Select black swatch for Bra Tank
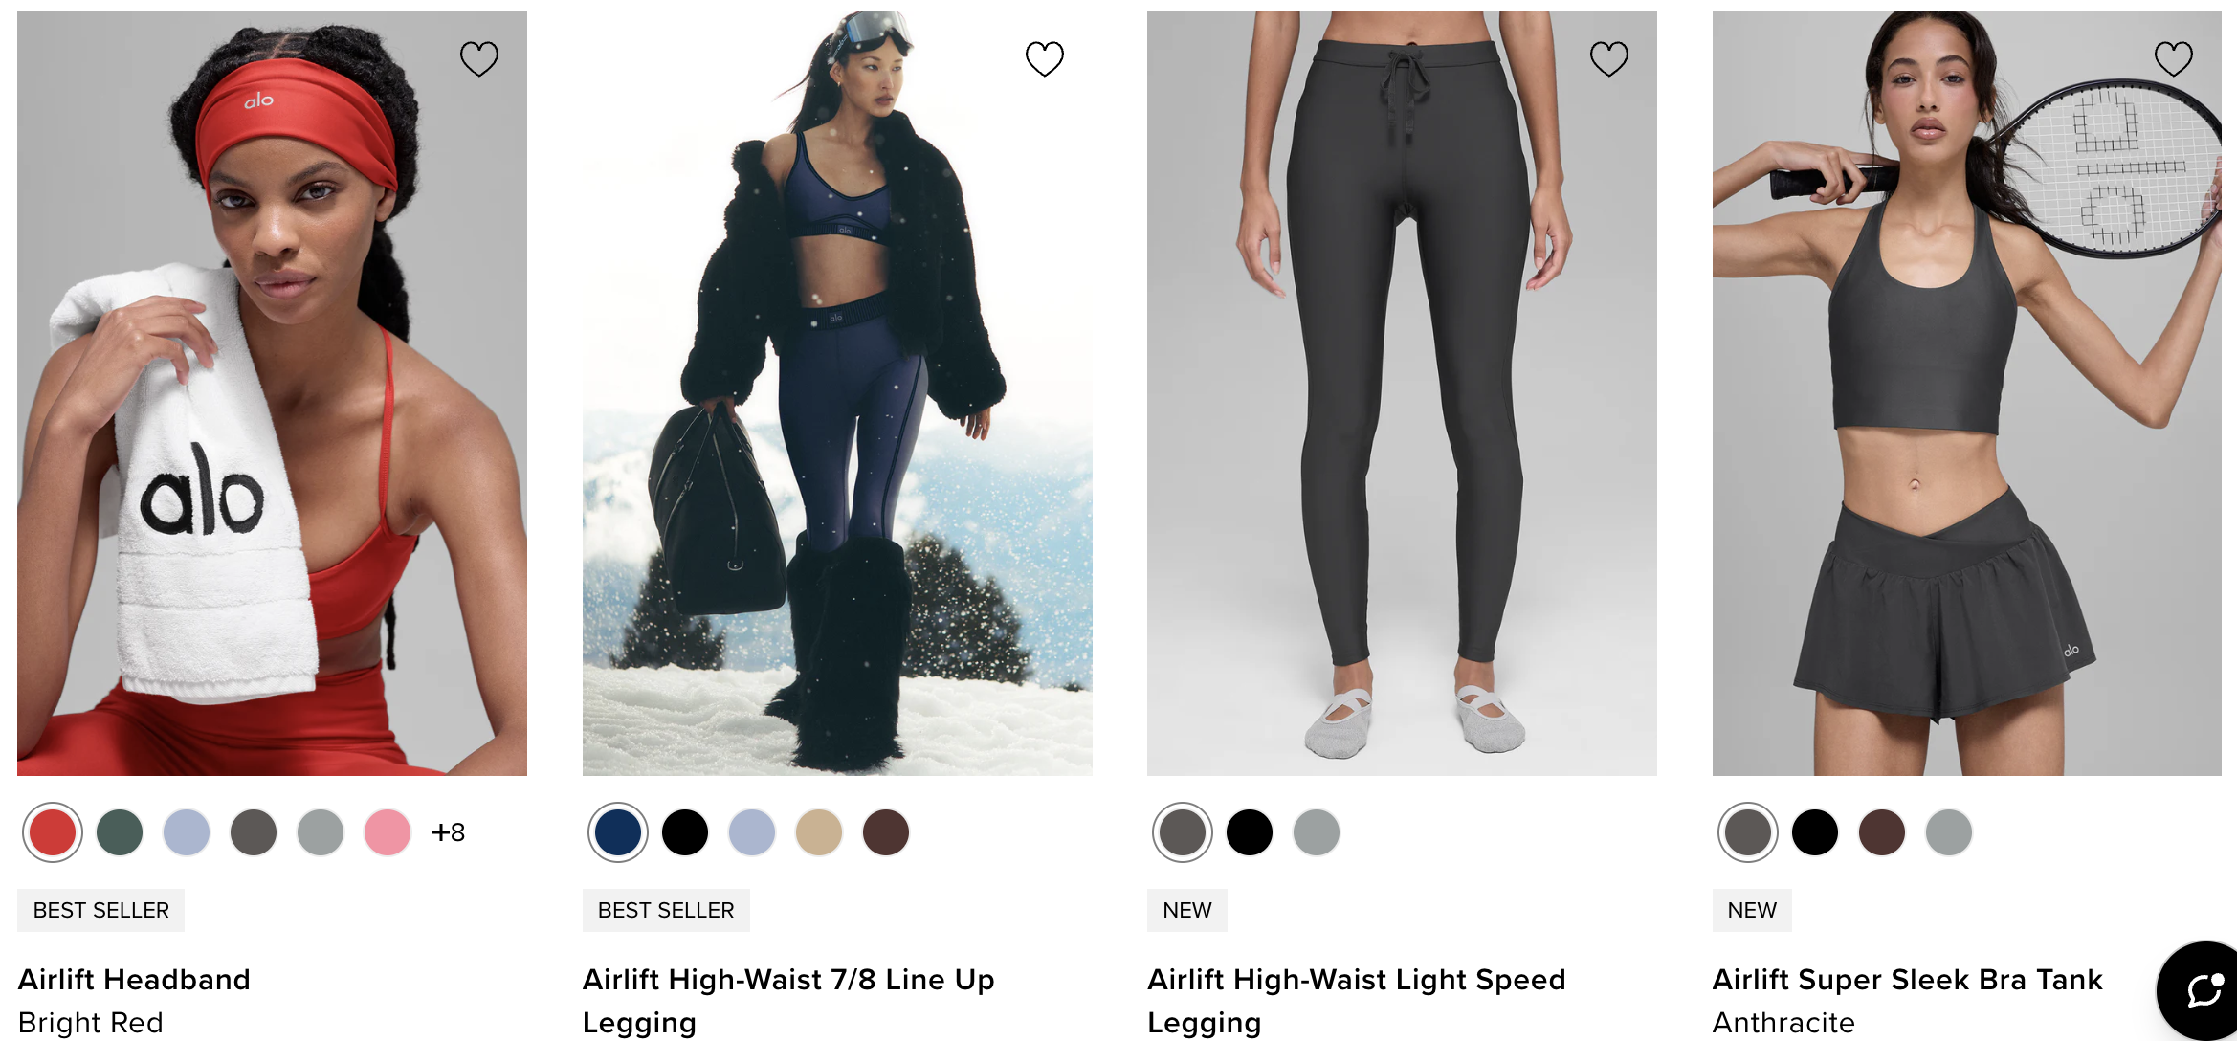2237x1041 pixels. pos(1815,832)
